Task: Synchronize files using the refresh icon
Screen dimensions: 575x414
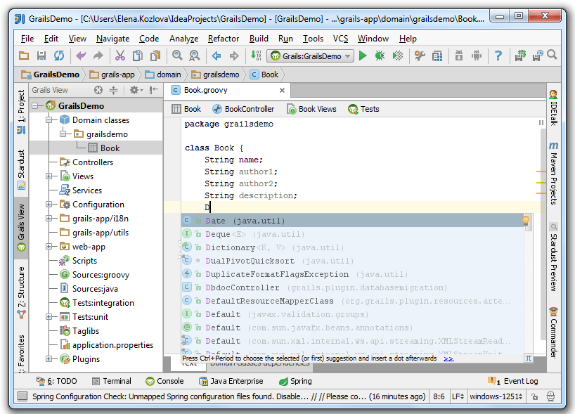Action: pos(60,56)
